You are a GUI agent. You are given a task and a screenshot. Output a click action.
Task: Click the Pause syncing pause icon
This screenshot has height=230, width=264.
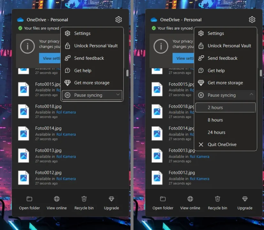pos(67,95)
